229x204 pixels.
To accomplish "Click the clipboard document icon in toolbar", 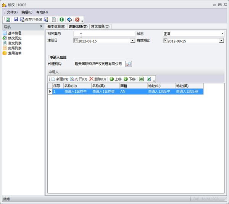I will 54,19.
